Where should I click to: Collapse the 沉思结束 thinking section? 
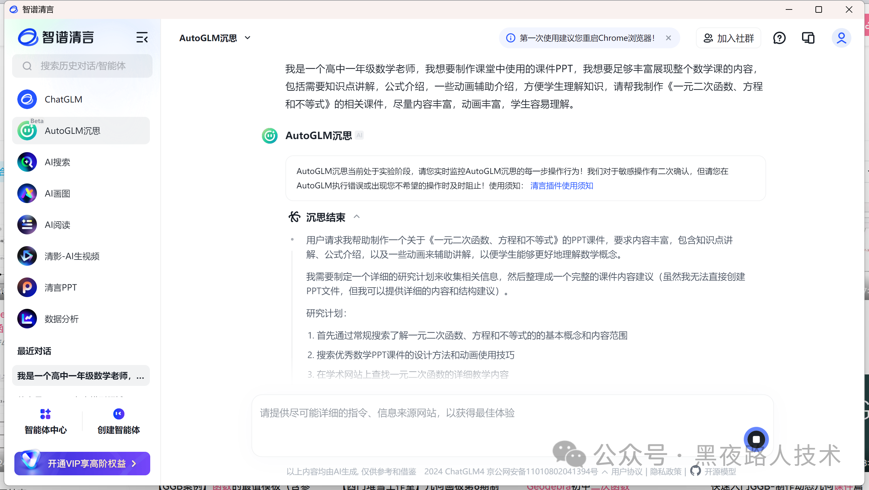click(x=357, y=217)
